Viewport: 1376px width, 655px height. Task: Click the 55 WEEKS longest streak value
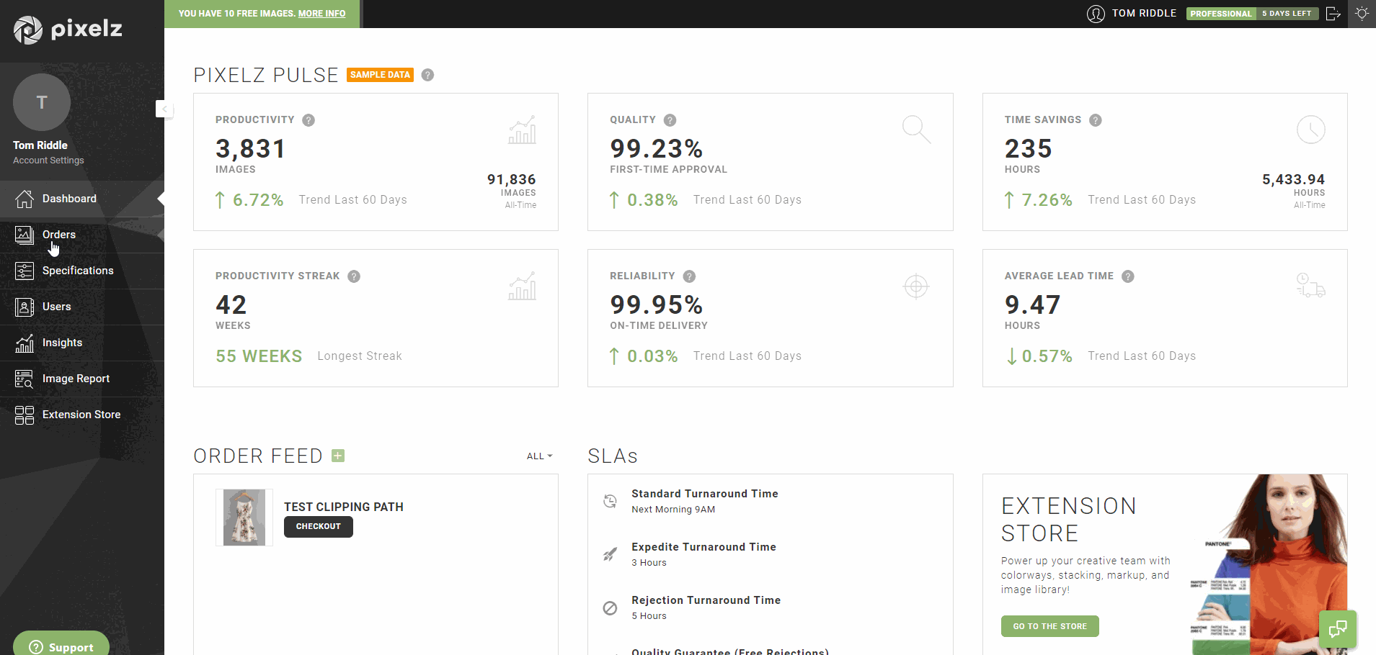[259, 356]
